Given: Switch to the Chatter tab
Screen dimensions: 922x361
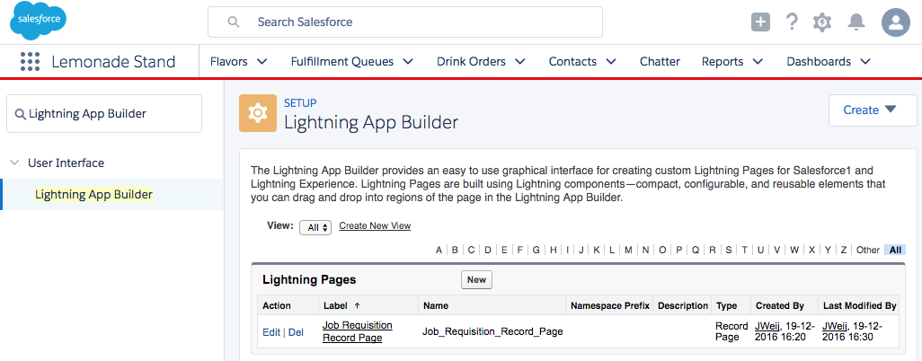Looking at the screenshot, I should (660, 62).
